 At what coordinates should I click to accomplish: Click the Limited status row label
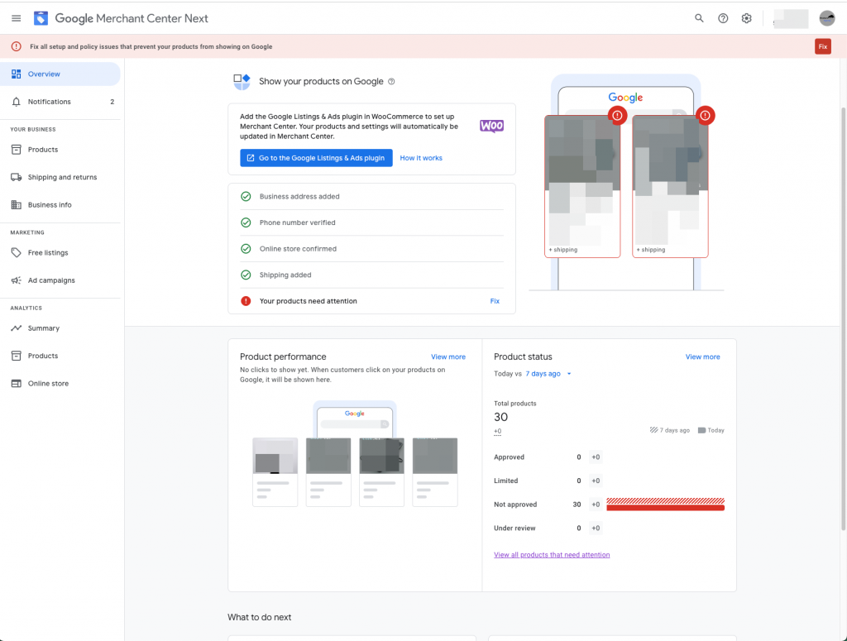505,481
